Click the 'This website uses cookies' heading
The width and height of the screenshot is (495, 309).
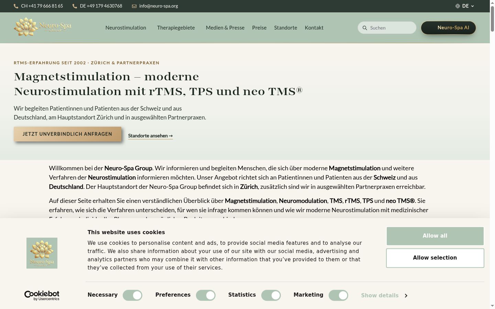pyautogui.click(x=126, y=232)
